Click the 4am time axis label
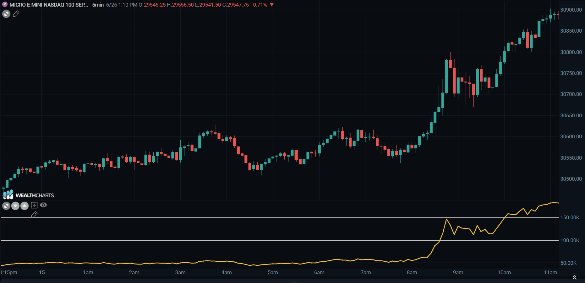Viewport: 585px width, 283px height. point(227,272)
